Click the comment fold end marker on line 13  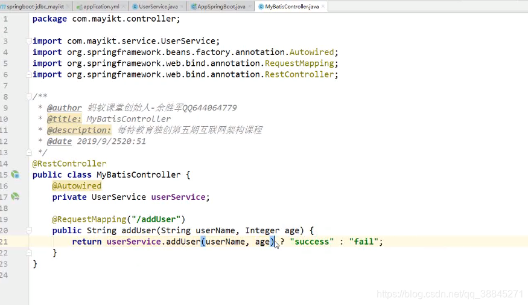coord(29,152)
